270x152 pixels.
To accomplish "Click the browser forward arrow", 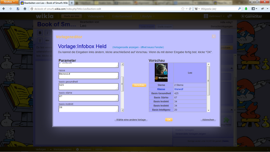I will (11, 9).
